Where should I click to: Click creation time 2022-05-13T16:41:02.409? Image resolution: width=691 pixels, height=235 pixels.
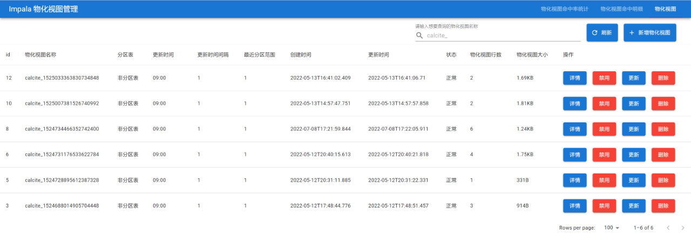click(321, 78)
